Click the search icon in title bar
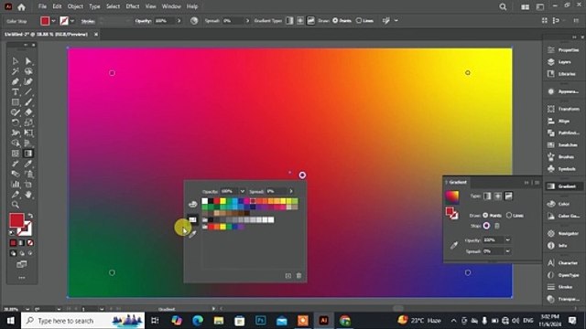Viewport: 586px width, 329px height. pos(503,6)
